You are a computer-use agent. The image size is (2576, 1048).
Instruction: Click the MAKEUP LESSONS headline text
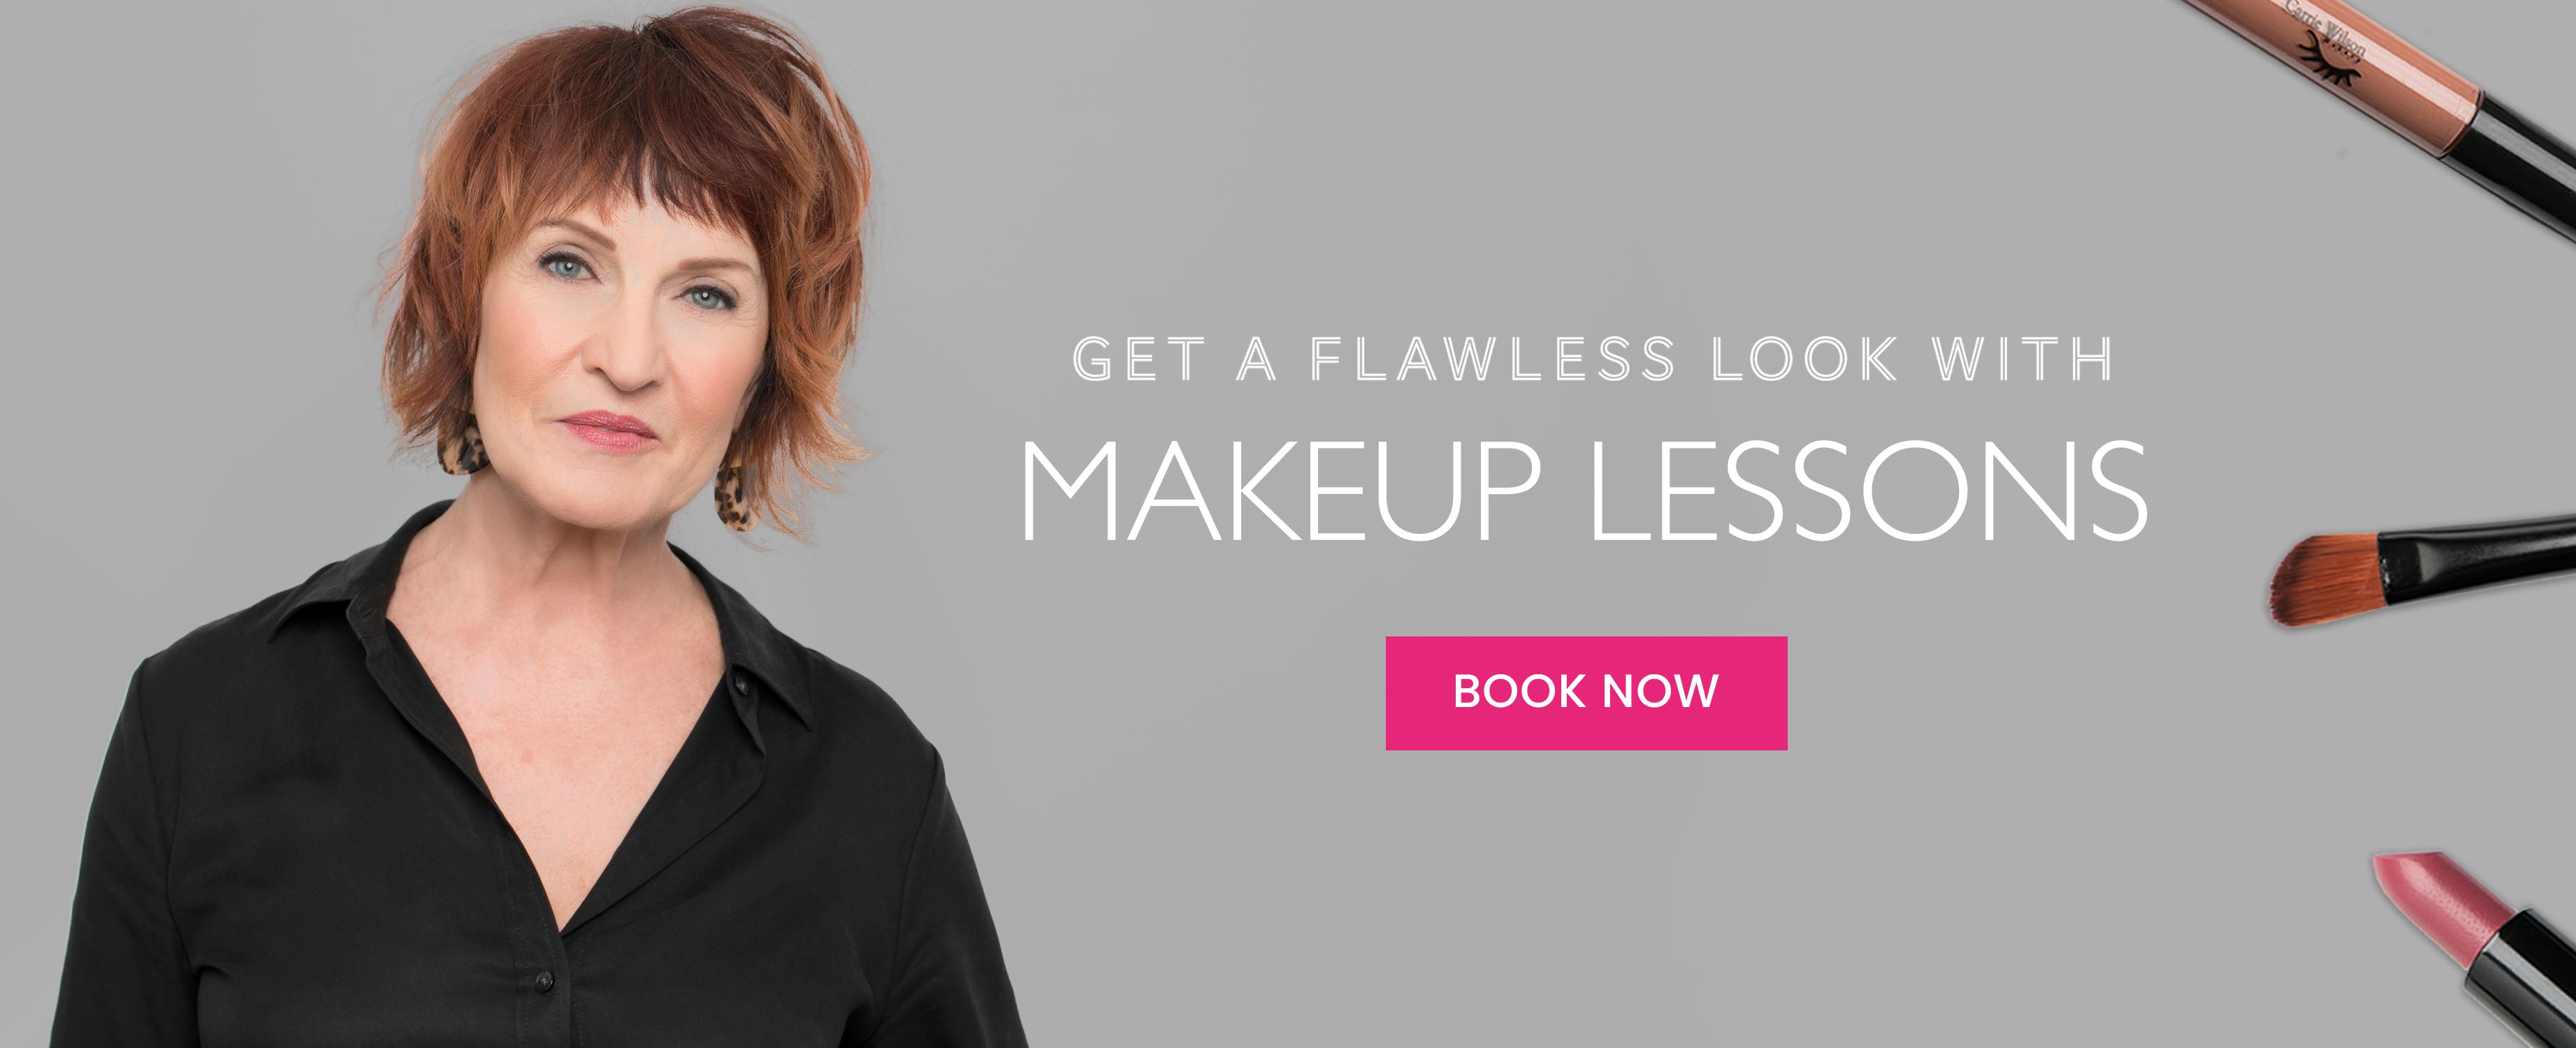pos(1584,491)
